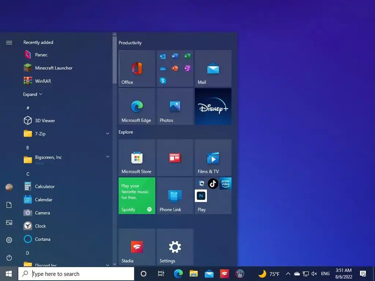
Task: Open Skype in the Office apps tile
Action: 163,81
